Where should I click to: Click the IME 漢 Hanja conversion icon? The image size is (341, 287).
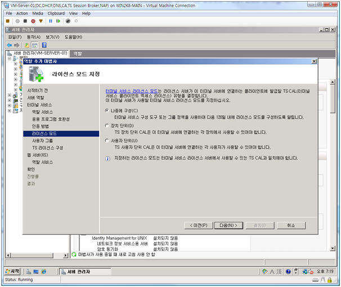279,272
